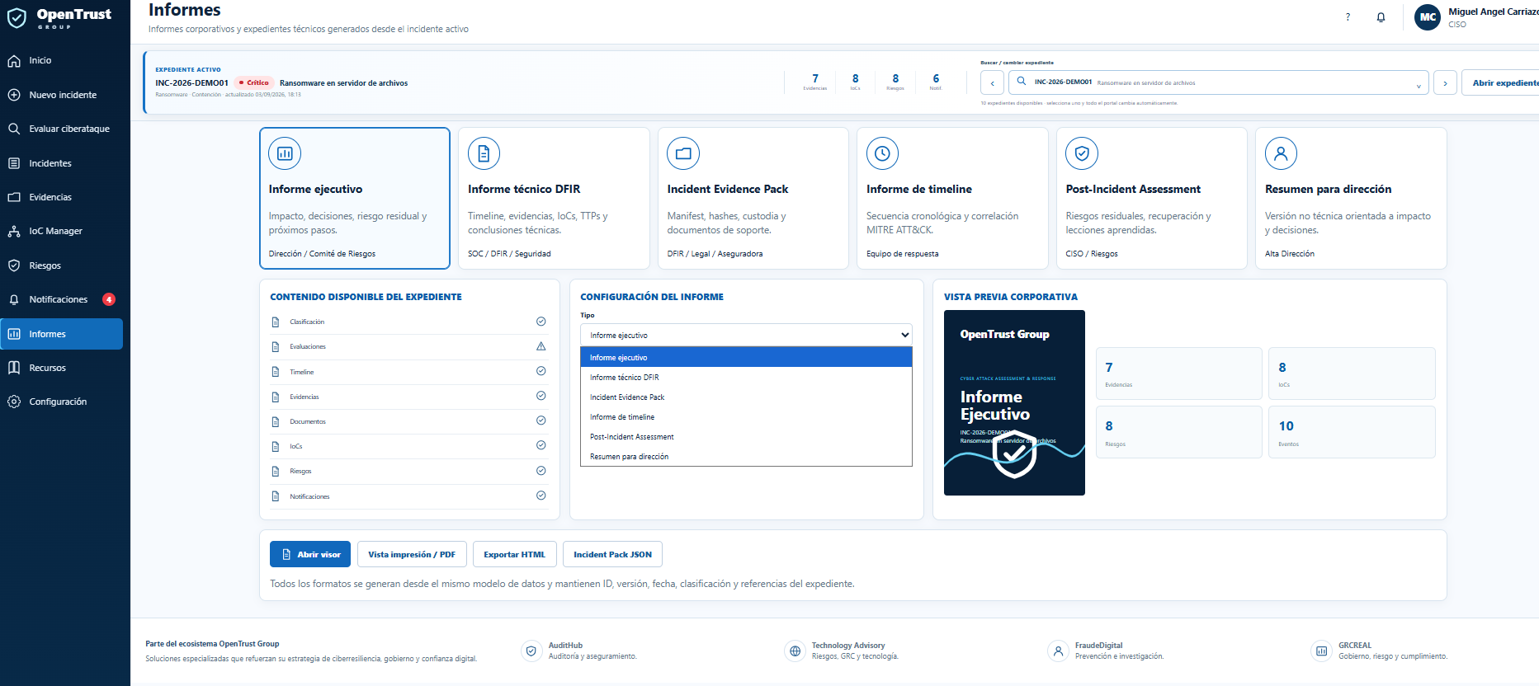Click the Informe ejecutivo chart icon
1539x686 pixels.
click(x=285, y=153)
